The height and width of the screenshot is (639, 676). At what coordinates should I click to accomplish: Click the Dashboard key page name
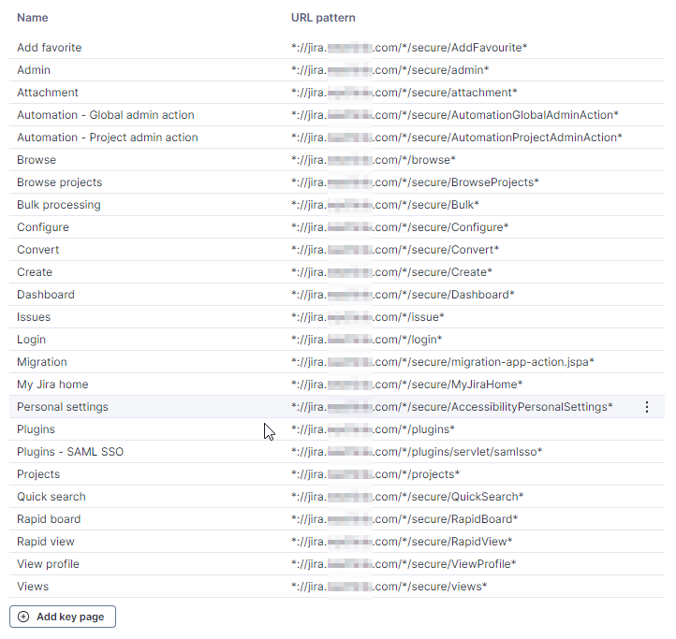(x=46, y=295)
